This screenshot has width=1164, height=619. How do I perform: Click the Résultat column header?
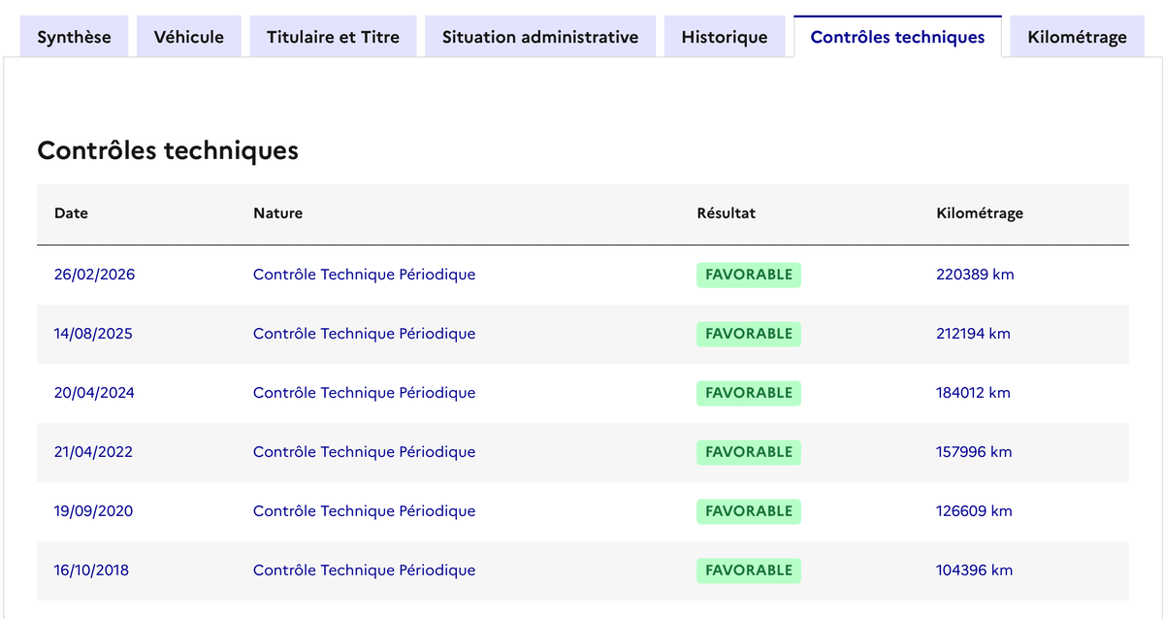[x=726, y=213]
